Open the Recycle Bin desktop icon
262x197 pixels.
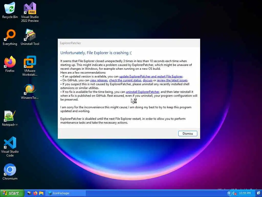pos(10,10)
